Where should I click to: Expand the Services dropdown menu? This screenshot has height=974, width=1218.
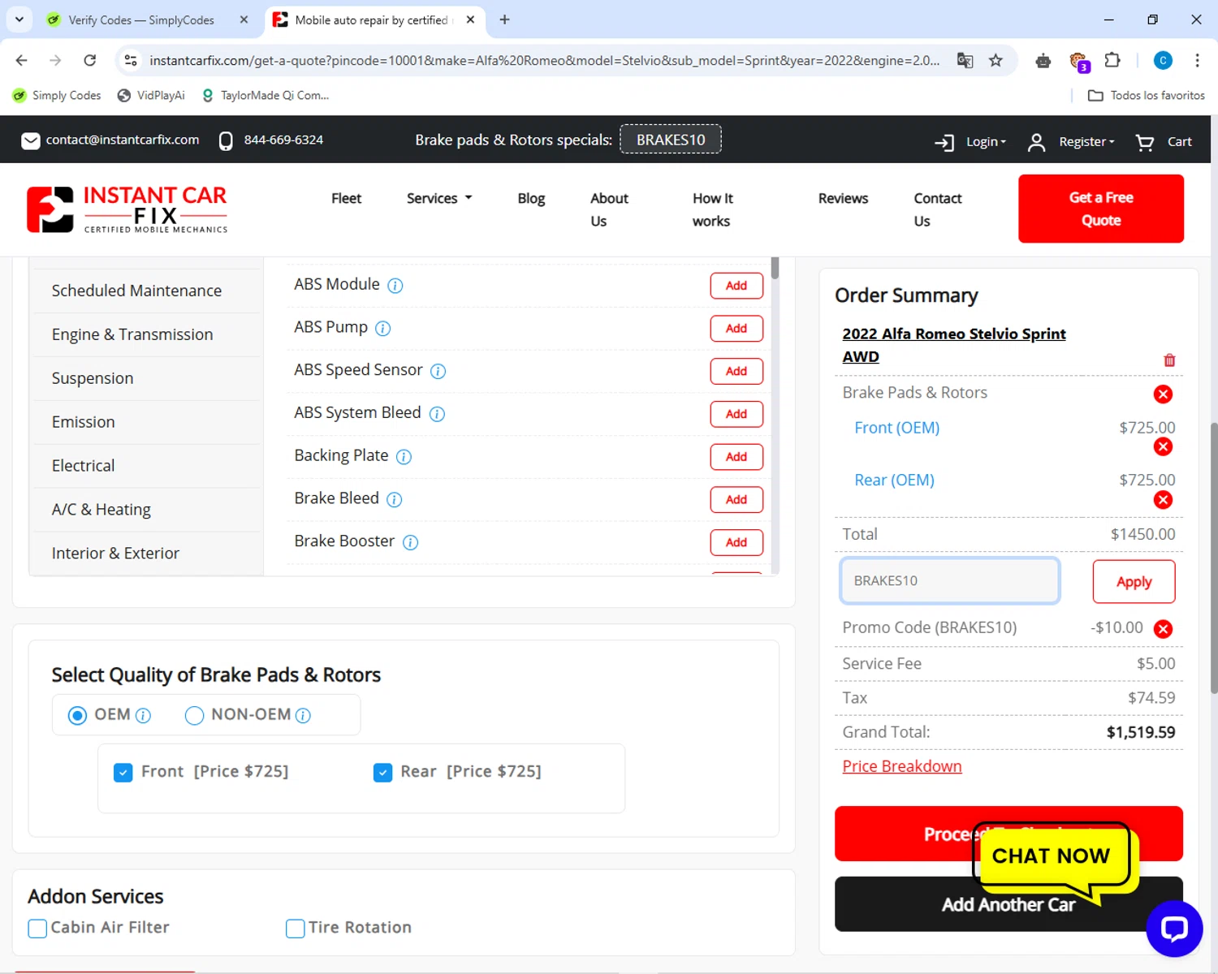(439, 199)
